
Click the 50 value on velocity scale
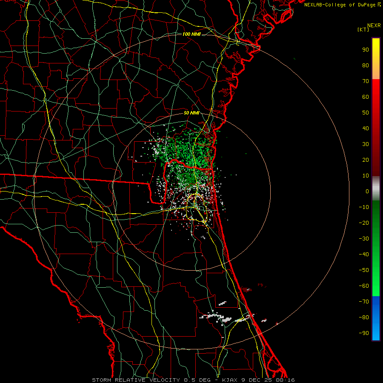click(x=366, y=113)
